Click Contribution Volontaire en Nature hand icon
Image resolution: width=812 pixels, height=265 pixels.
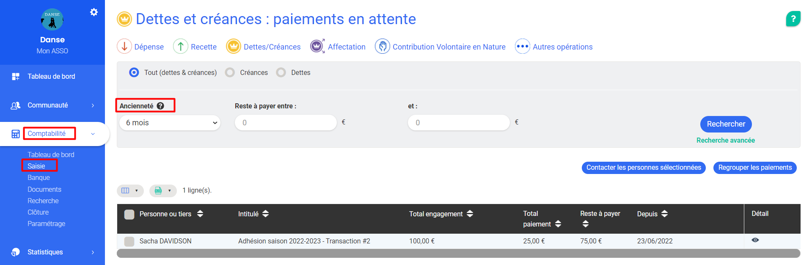coord(382,46)
